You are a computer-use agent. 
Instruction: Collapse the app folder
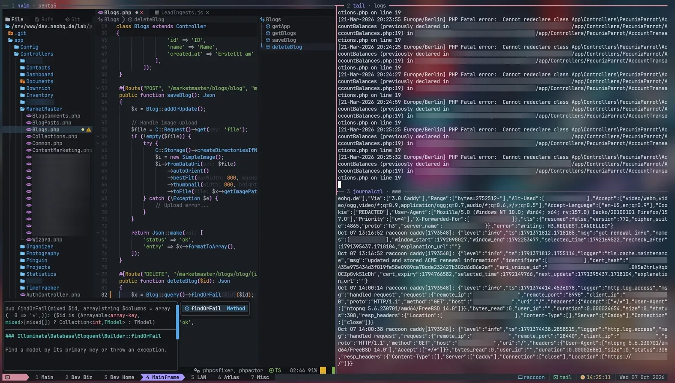click(x=16, y=40)
